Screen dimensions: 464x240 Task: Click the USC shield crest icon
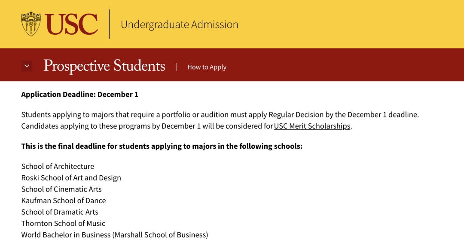tap(31, 24)
